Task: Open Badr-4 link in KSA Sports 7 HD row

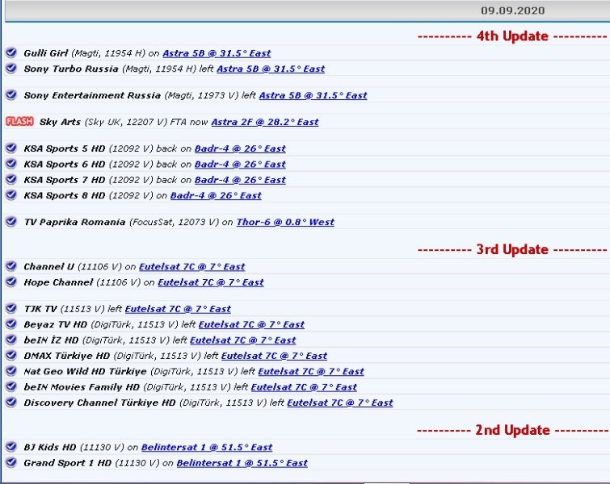Action: click(x=240, y=180)
